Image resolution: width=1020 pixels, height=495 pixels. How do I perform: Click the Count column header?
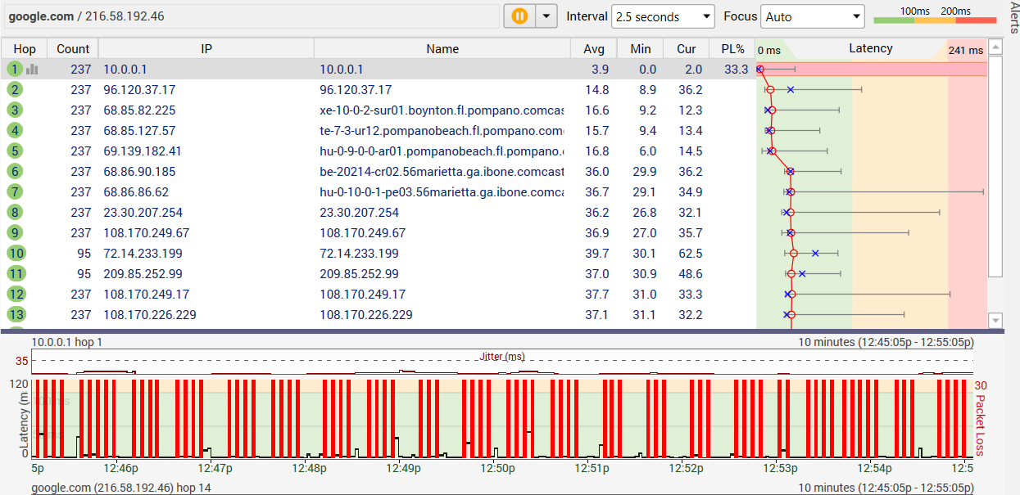73,49
